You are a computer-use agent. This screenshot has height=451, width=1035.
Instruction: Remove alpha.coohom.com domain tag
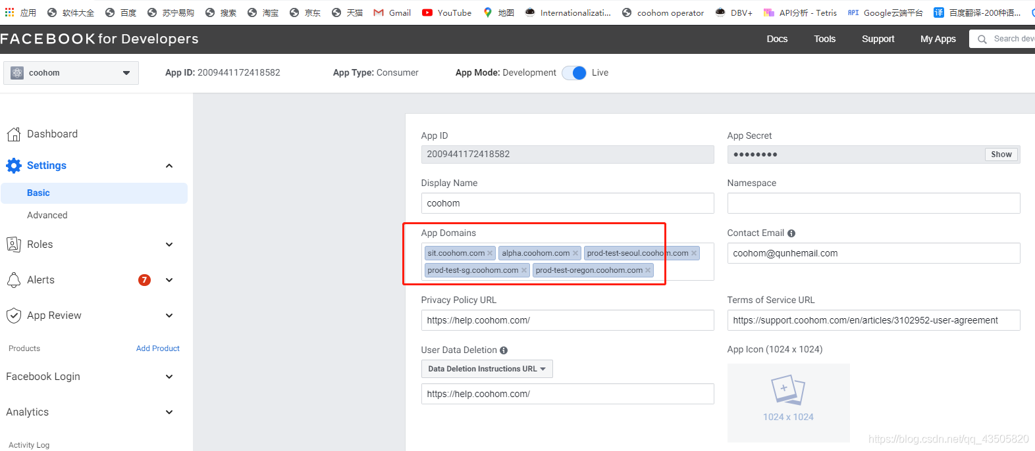pyautogui.click(x=575, y=253)
